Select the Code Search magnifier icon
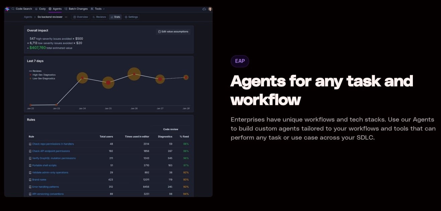Image resolution: width=441 pixels, height=211 pixels. (x=13, y=9)
